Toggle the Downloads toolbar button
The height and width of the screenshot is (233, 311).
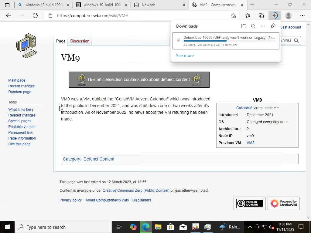pyautogui.click(x=275, y=15)
